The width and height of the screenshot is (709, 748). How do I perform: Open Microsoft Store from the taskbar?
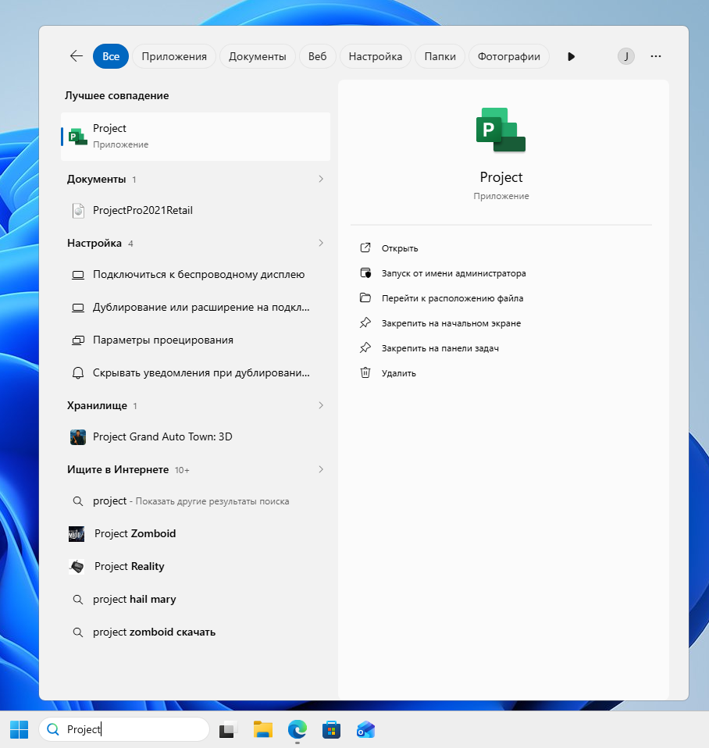pos(332,729)
